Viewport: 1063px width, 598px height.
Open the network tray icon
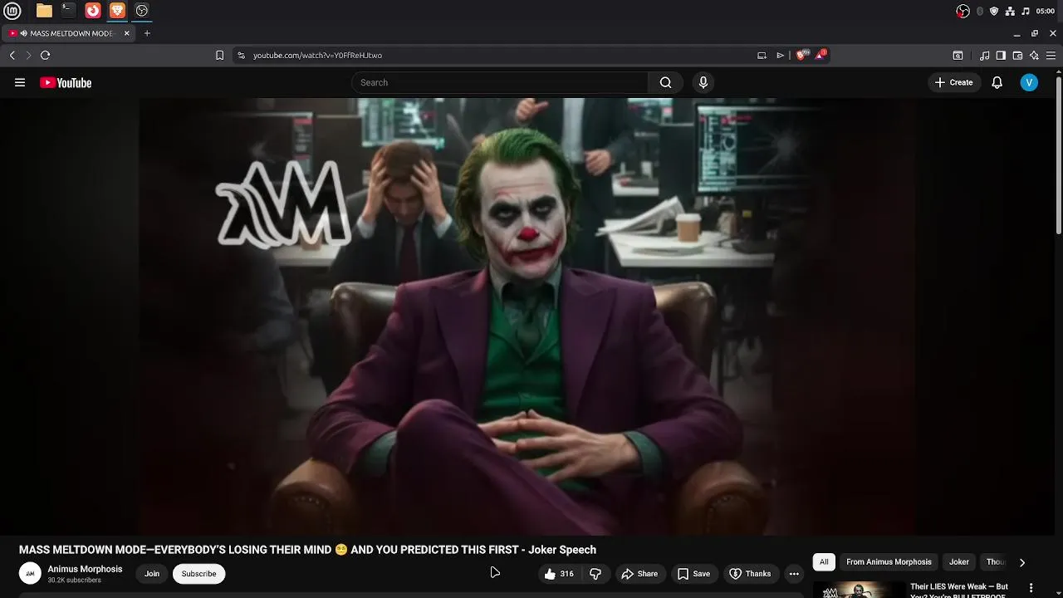click(x=1010, y=11)
